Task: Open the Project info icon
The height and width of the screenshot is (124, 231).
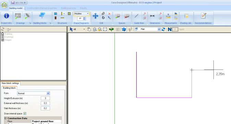Action: pyautogui.click(x=7, y=16)
